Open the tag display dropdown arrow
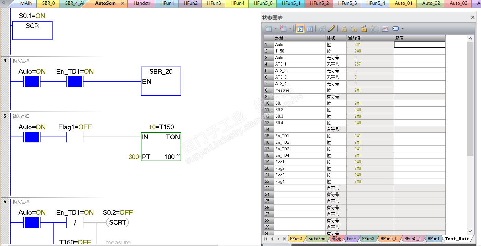 click(x=402, y=29)
